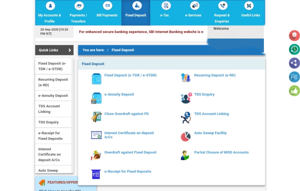
Task: Open TDS Account Linking link in main panel
Action: click(x=211, y=114)
